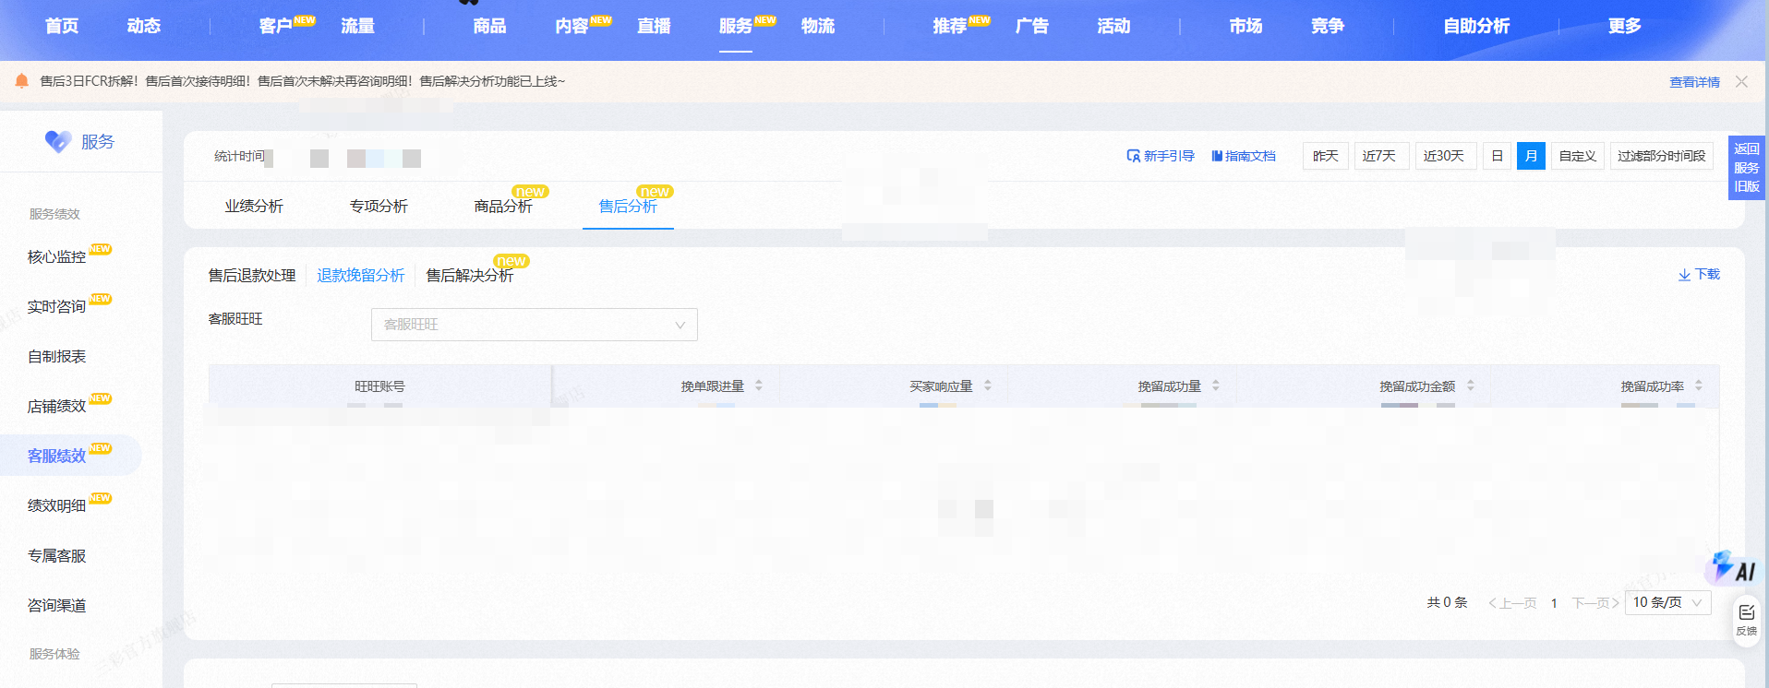Open 商品 in top navigation

pos(489,26)
